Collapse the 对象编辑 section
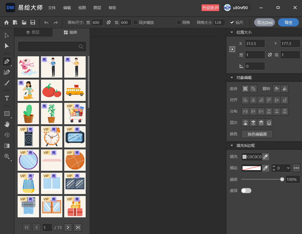 click(232, 78)
